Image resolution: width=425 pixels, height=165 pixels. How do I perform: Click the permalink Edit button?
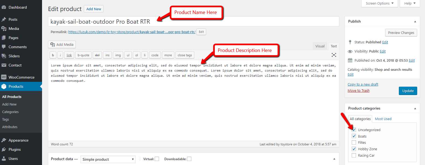coord(201,32)
